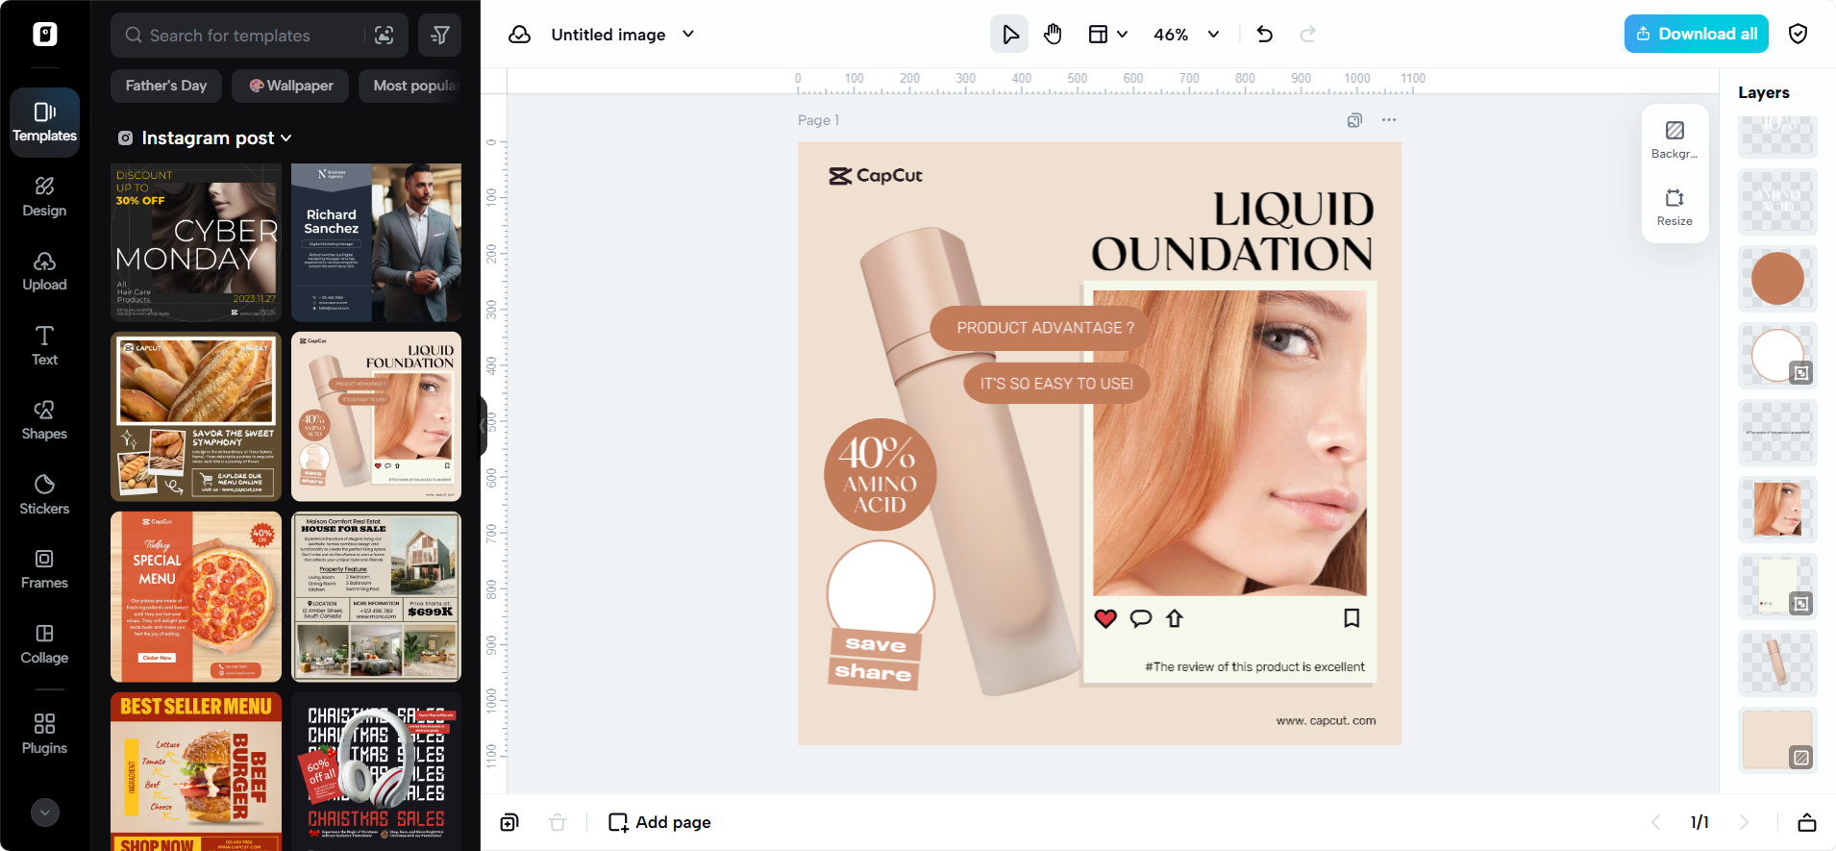Click the LIQUID FOUNDATION heading on canvas

pos(1232,233)
